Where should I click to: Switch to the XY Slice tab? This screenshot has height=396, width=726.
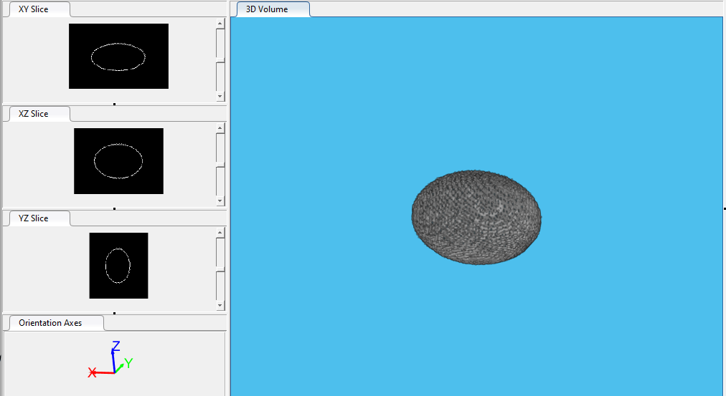[x=34, y=9]
